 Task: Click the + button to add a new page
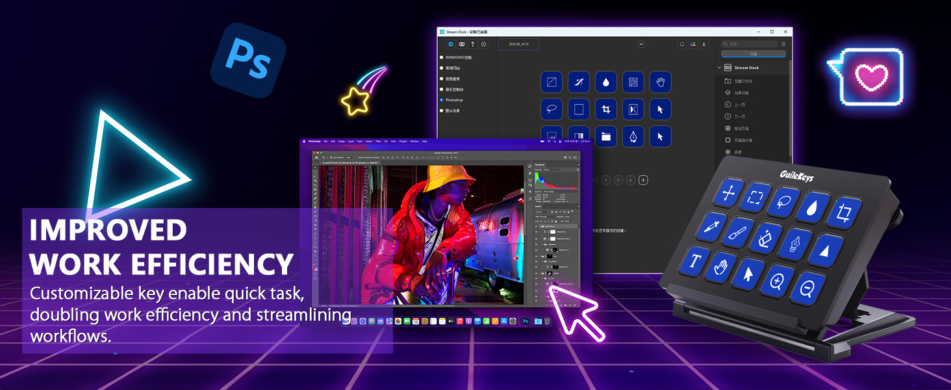[644, 180]
